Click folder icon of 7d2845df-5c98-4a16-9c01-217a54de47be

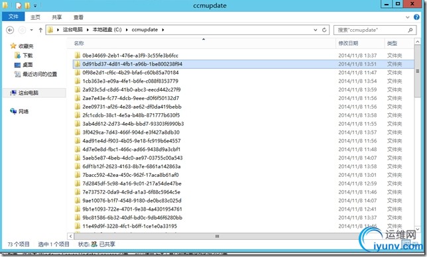click(x=78, y=183)
